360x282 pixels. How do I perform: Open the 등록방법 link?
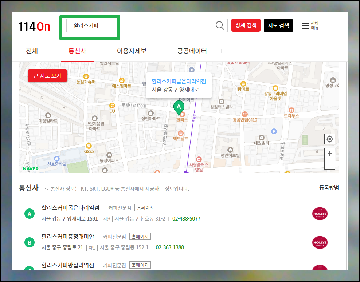(x=329, y=188)
